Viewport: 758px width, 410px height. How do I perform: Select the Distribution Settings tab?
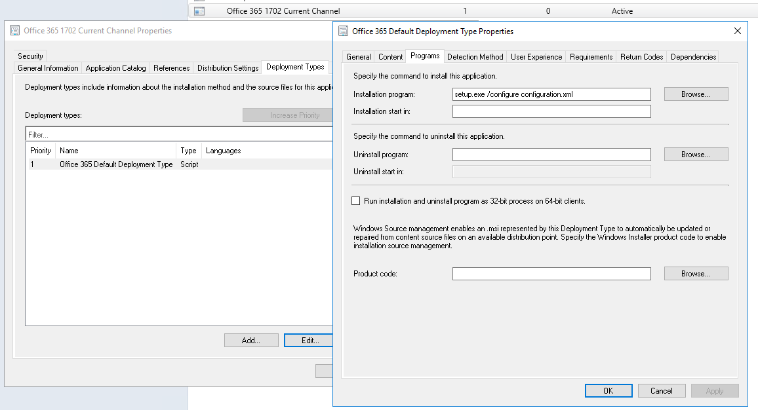click(x=228, y=68)
